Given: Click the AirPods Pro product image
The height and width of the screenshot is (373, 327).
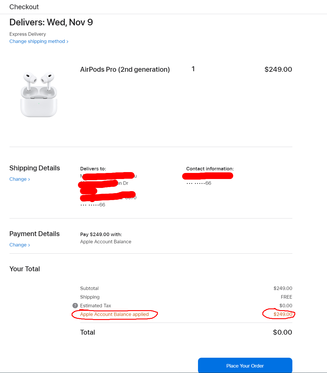Looking at the screenshot, I should [x=38, y=94].
